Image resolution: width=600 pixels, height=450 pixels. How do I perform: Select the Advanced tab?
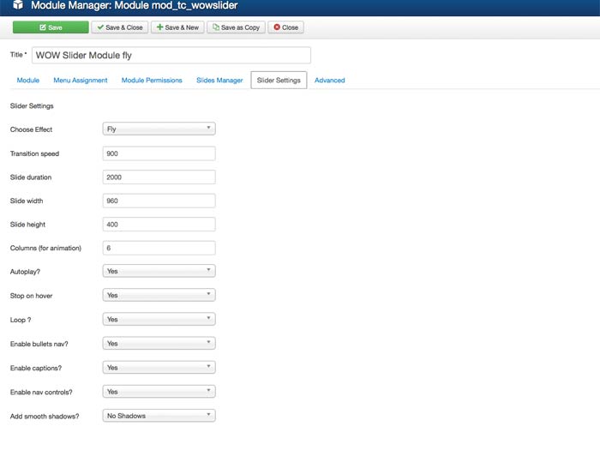pos(330,81)
